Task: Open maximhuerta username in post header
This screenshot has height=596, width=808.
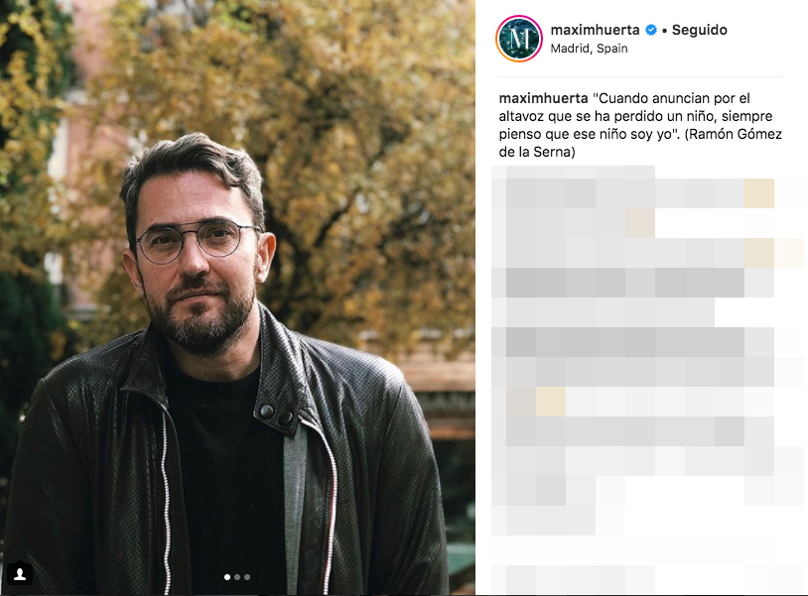Action: point(595,30)
